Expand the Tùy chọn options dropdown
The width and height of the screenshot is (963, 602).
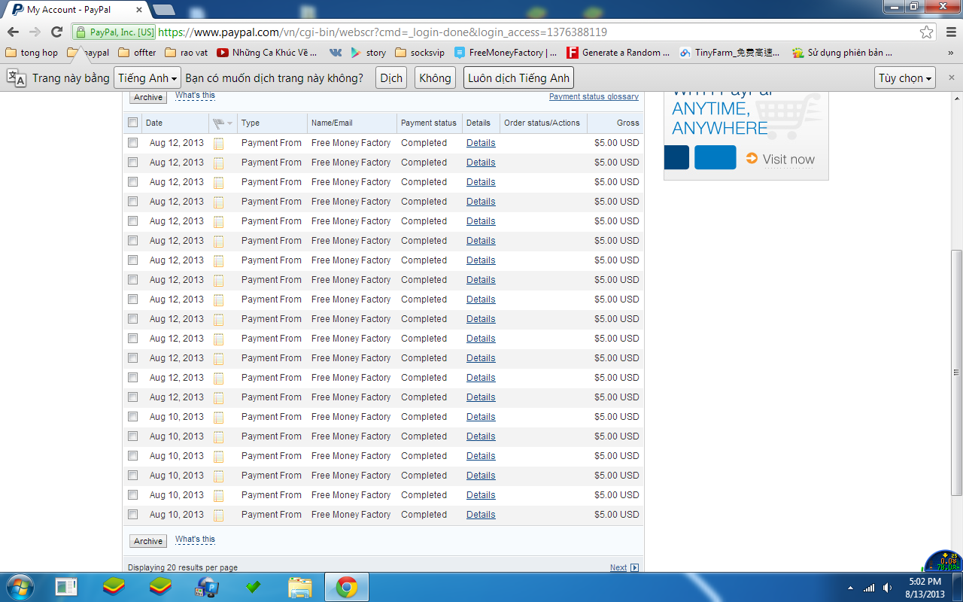[906, 78]
